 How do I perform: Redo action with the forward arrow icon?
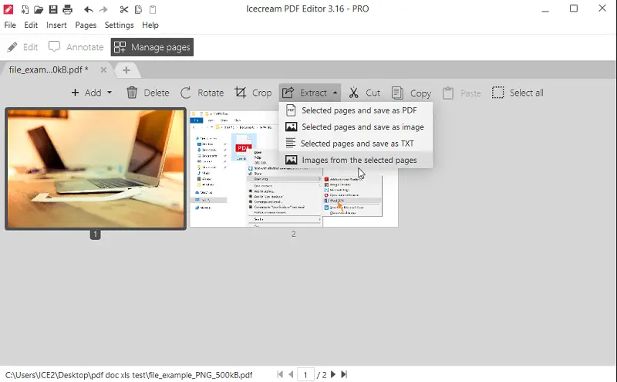click(x=103, y=9)
